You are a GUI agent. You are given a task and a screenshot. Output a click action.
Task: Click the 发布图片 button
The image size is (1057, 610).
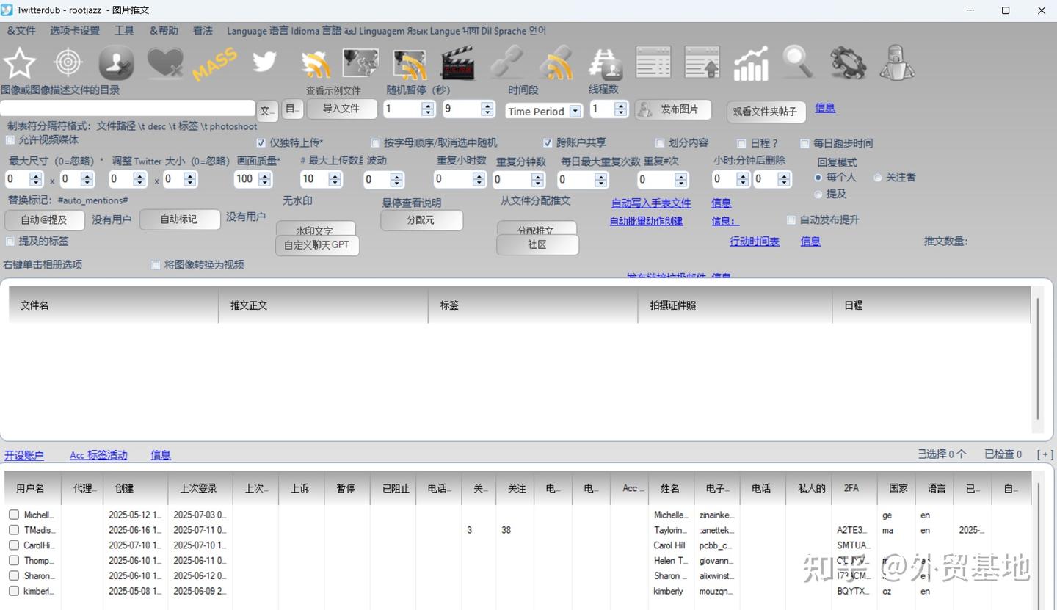(673, 110)
